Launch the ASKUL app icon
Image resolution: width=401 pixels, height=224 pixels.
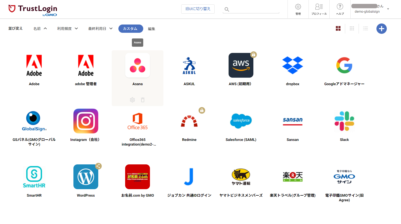coord(189,65)
